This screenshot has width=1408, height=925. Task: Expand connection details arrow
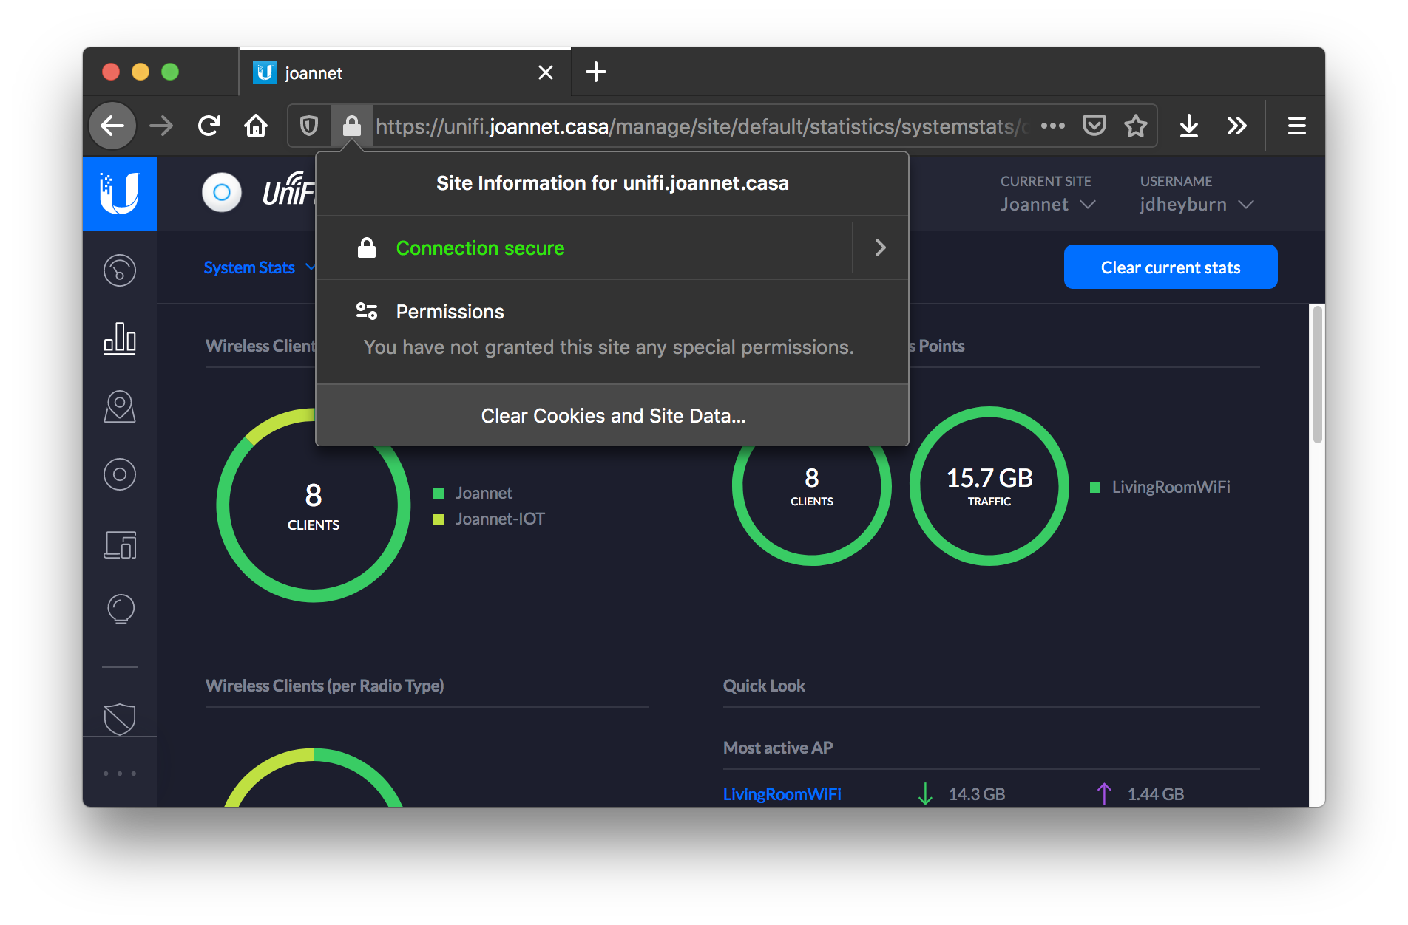point(880,248)
